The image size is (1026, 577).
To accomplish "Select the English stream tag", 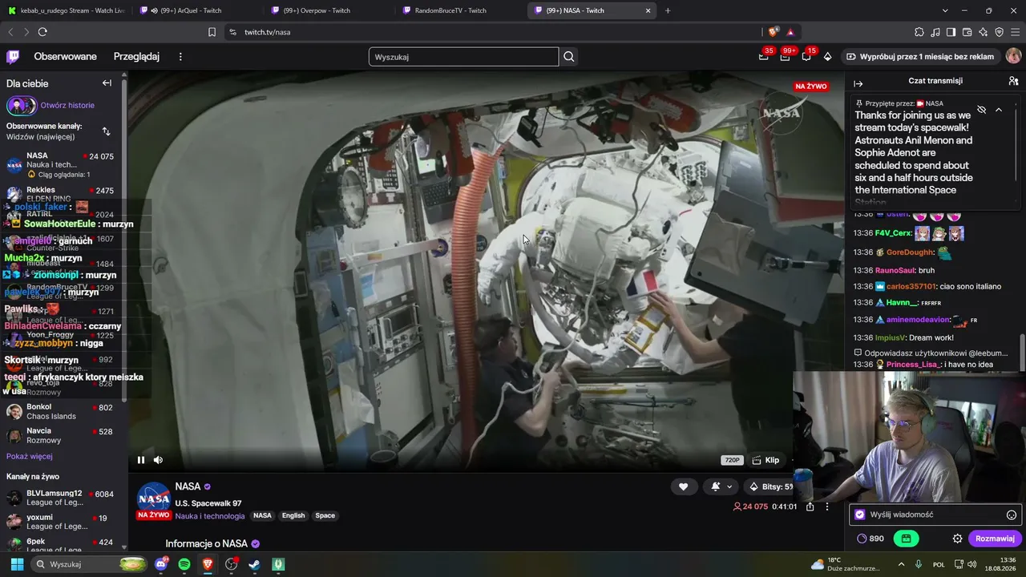I will click(293, 516).
